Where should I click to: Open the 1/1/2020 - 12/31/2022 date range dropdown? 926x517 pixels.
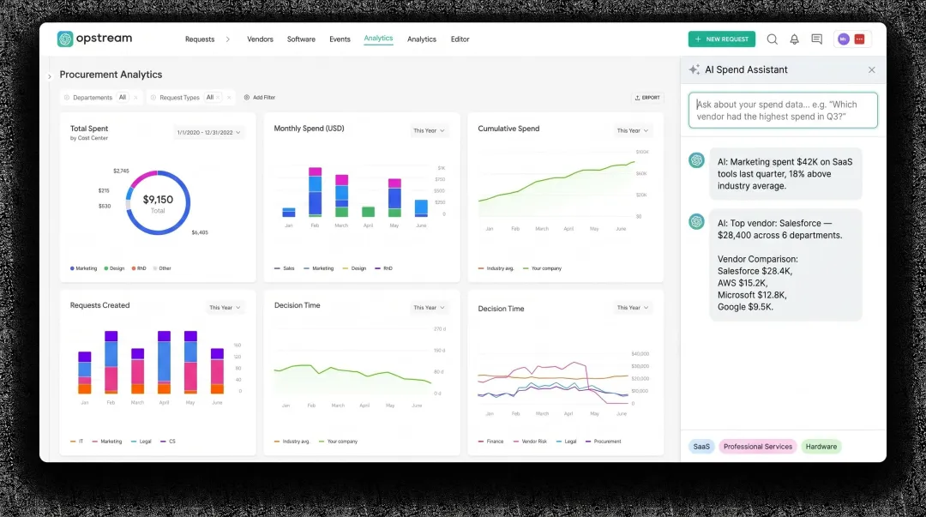click(x=208, y=132)
